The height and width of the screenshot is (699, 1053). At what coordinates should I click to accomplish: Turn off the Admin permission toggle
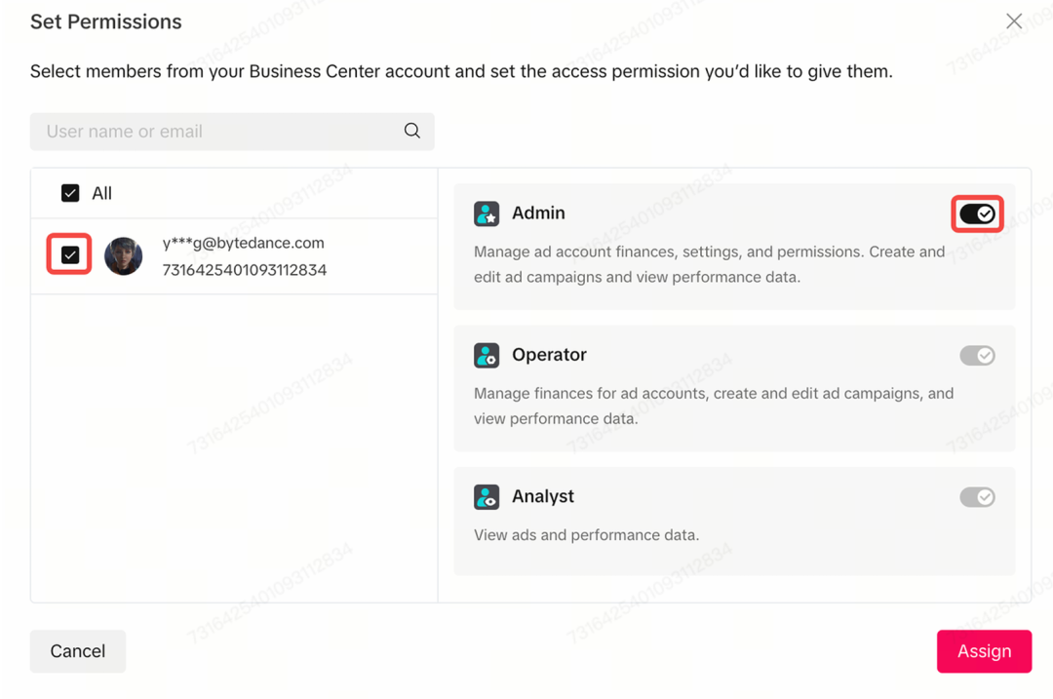pyautogui.click(x=977, y=214)
